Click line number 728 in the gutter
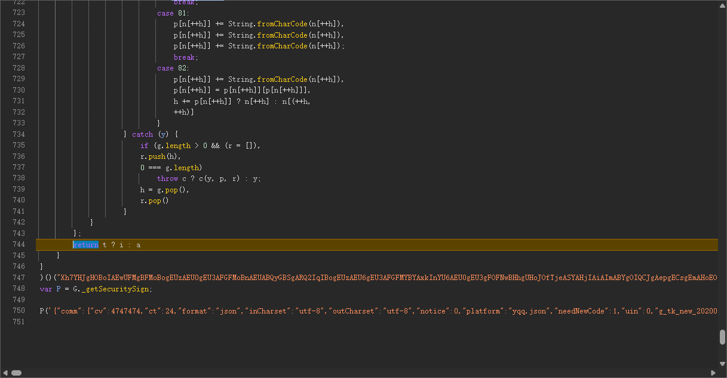Viewport: 727px width, 378px height. (x=19, y=68)
